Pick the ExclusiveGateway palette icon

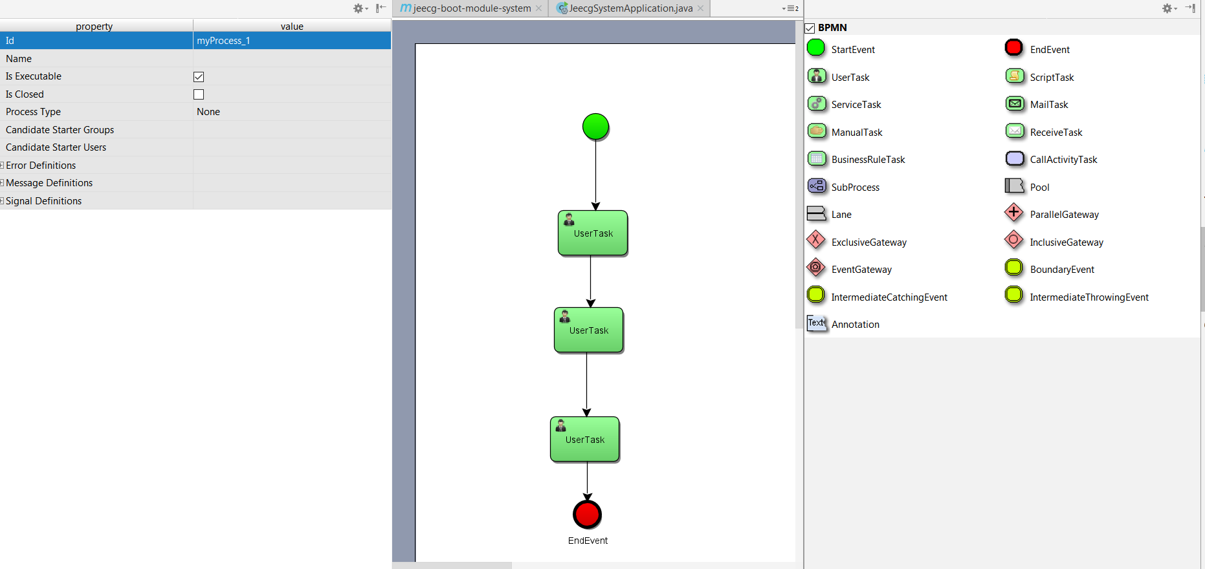816,241
